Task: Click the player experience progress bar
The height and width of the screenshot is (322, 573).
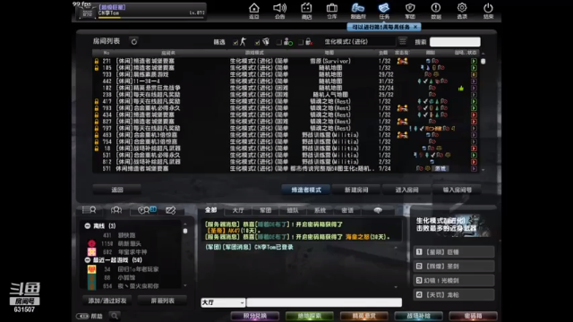Action: [151, 18]
